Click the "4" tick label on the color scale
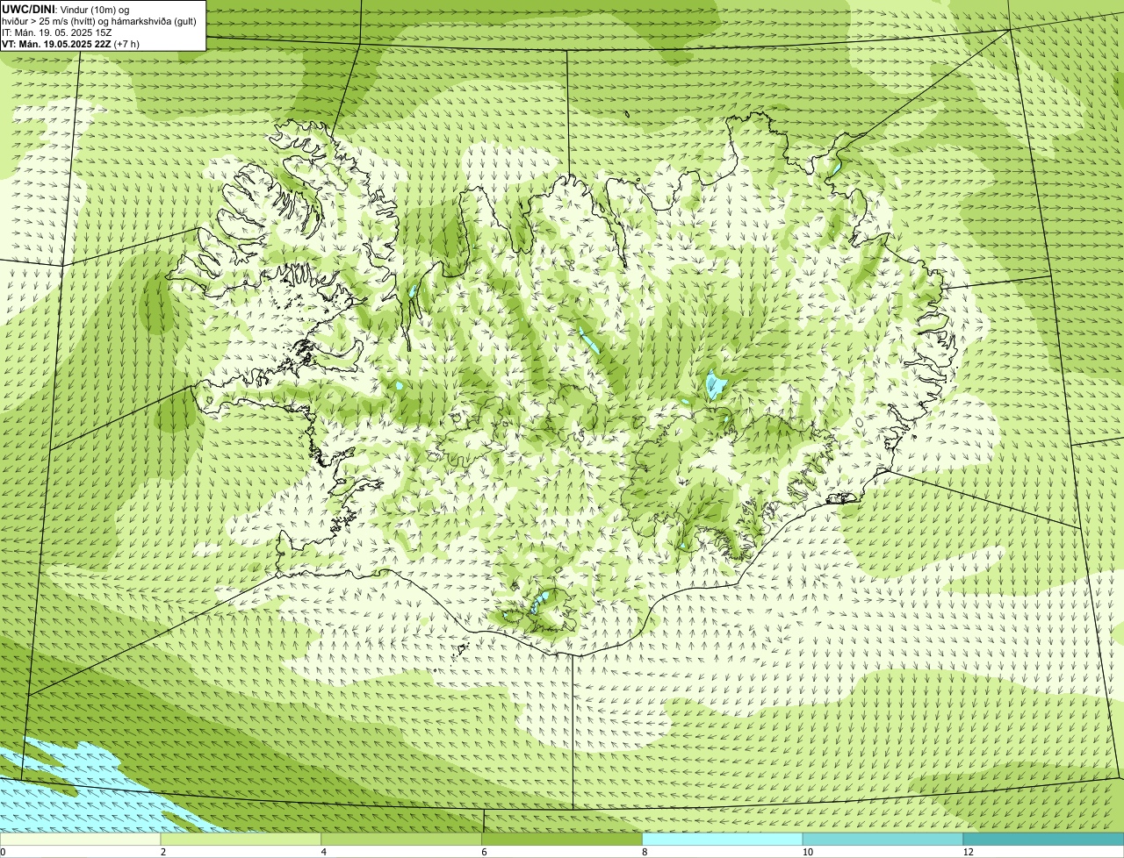Viewport: 1124px width, 858px height. coord(324,852)
